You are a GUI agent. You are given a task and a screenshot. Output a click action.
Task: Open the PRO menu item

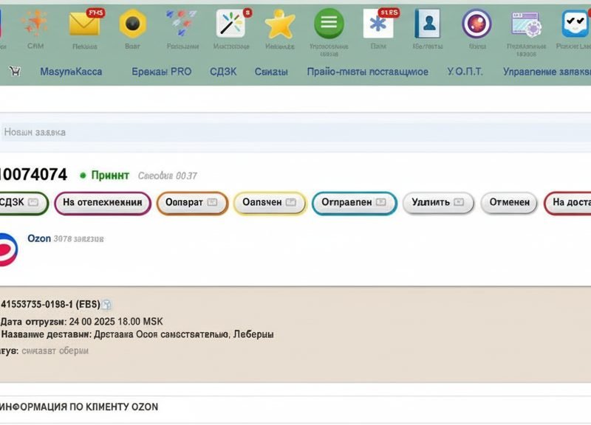161,72
